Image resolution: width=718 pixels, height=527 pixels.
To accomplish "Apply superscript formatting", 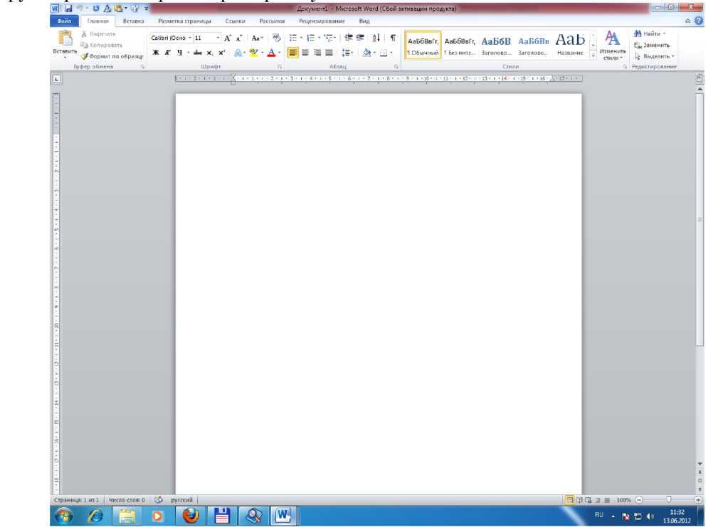I will tap(221, 53).
